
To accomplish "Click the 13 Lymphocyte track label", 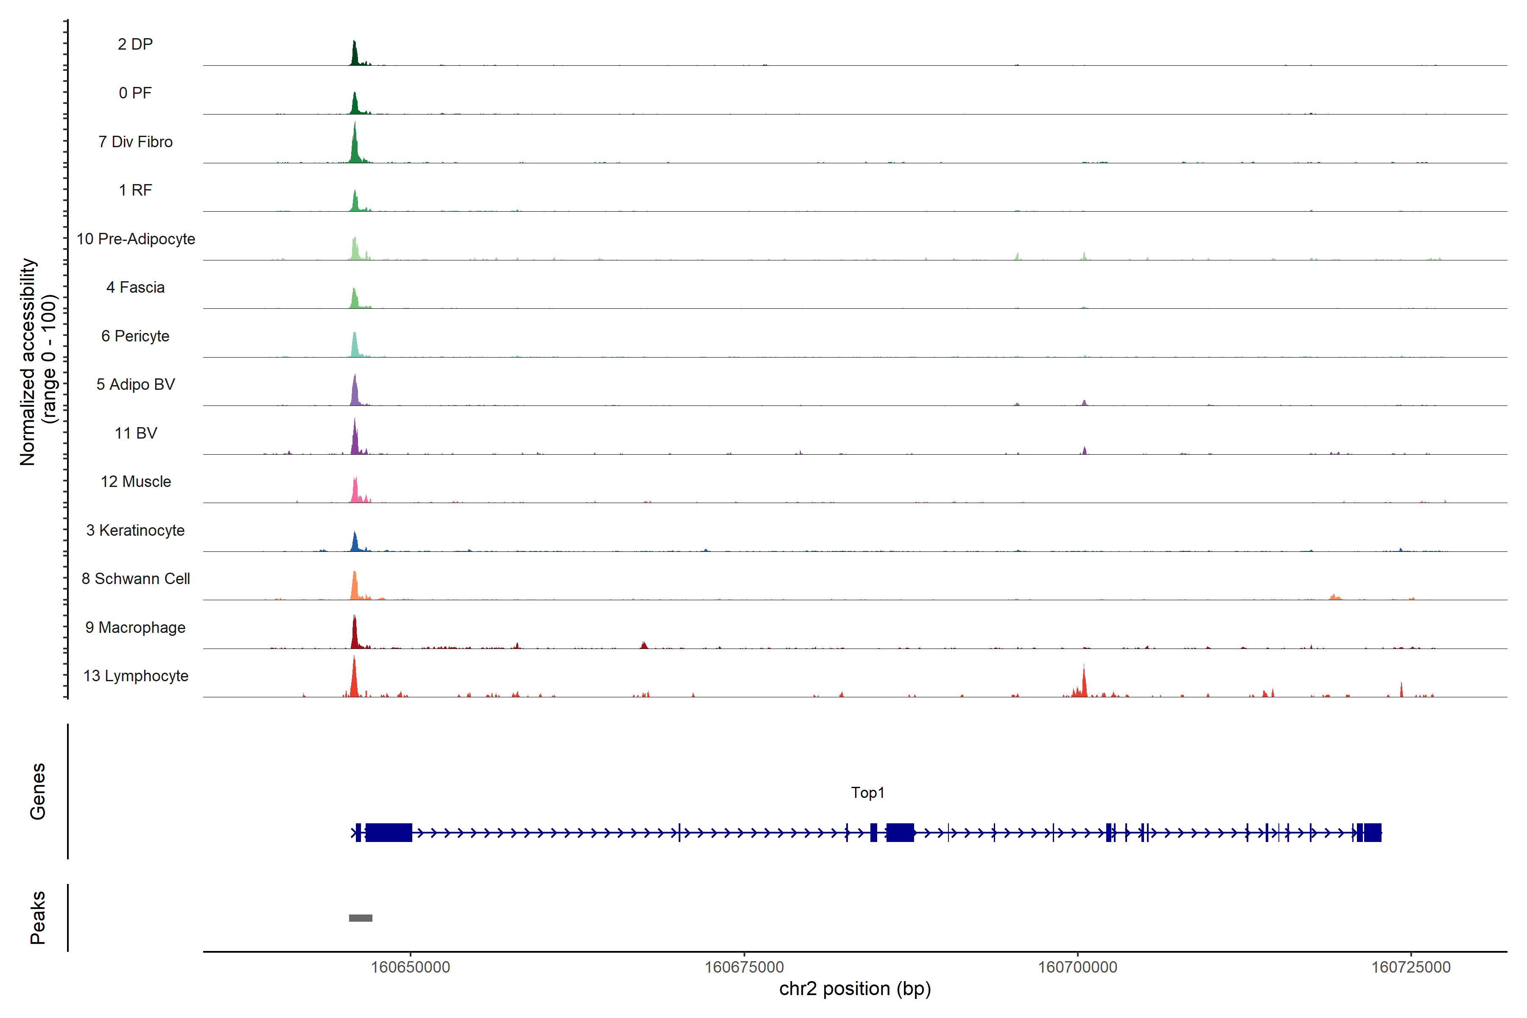I will pyautogui.click(x=136, y=676).
